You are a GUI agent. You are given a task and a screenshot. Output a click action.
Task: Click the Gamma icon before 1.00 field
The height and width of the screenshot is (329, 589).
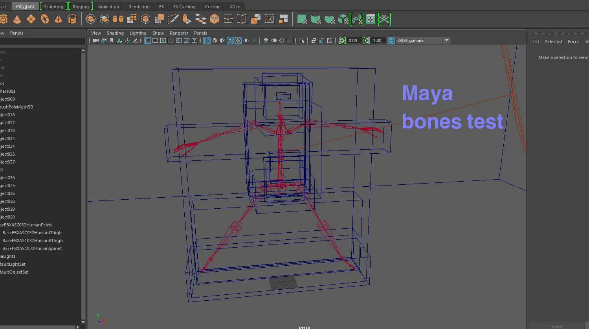[367, 40]
